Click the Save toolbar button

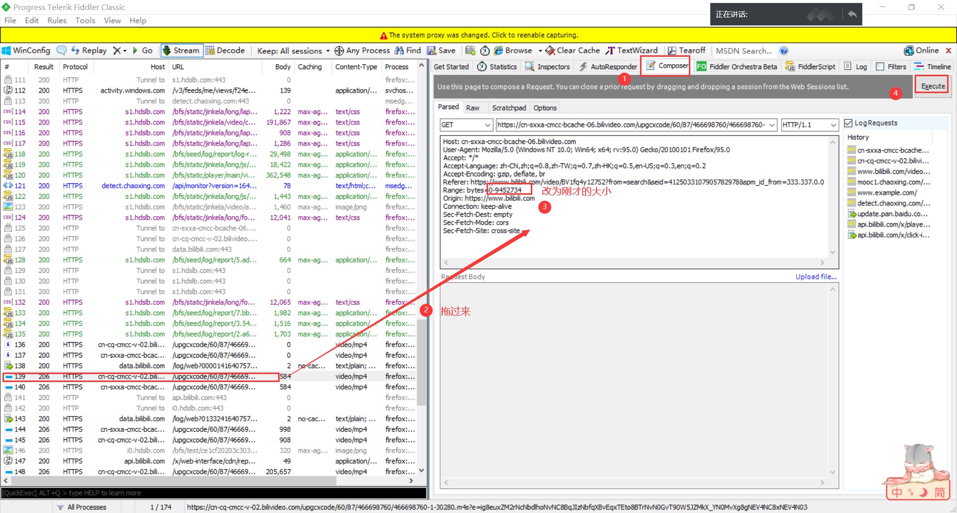441,50
